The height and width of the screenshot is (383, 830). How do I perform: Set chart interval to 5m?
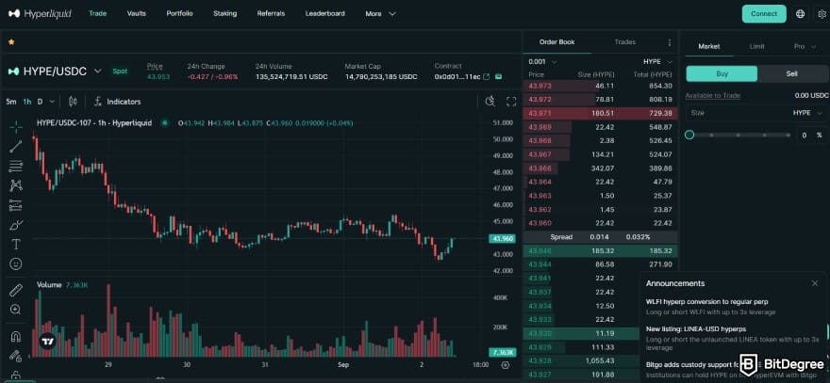(x=11, y=102)
